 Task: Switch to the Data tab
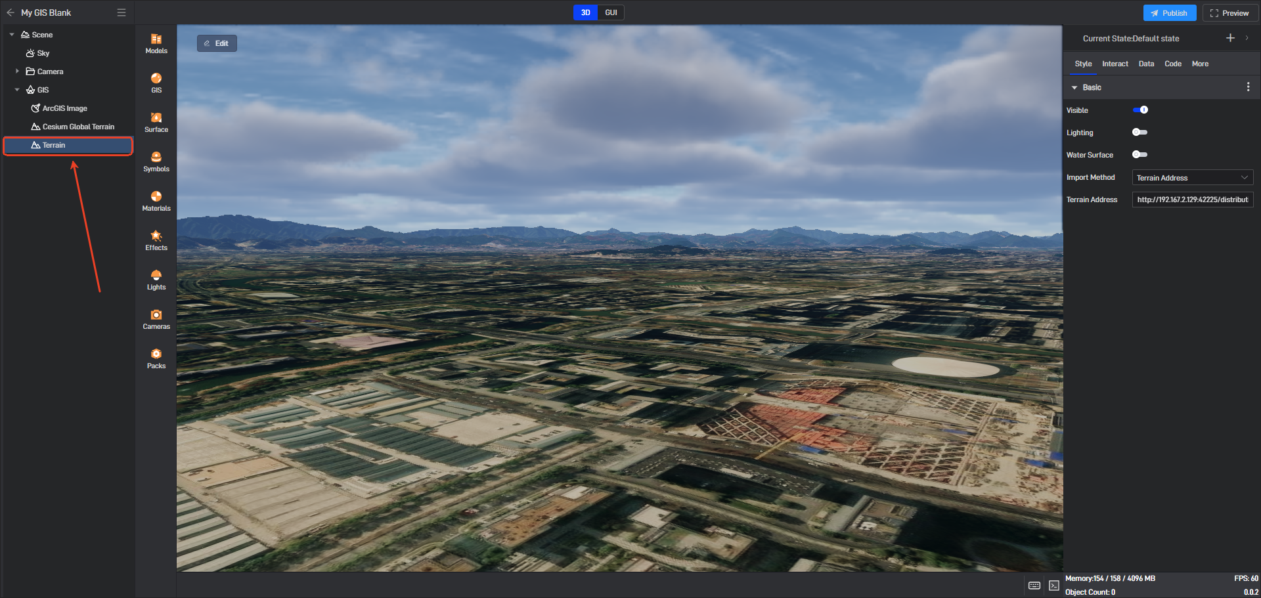[x=1146, y=64]
